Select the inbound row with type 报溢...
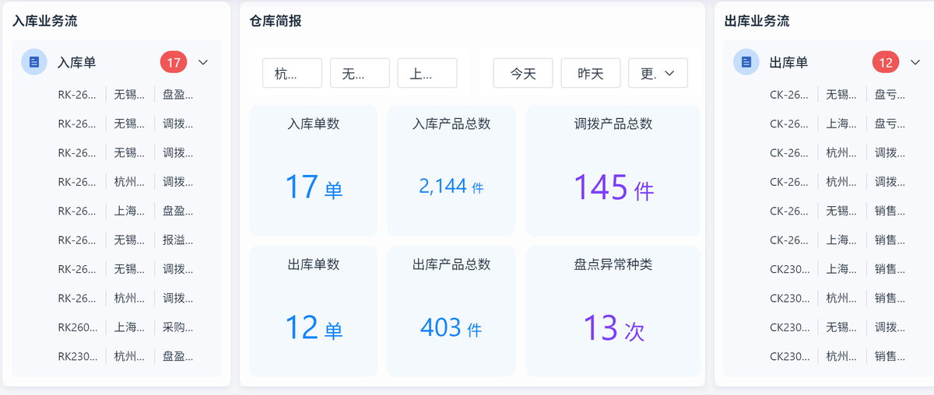 tap(128, 240)
